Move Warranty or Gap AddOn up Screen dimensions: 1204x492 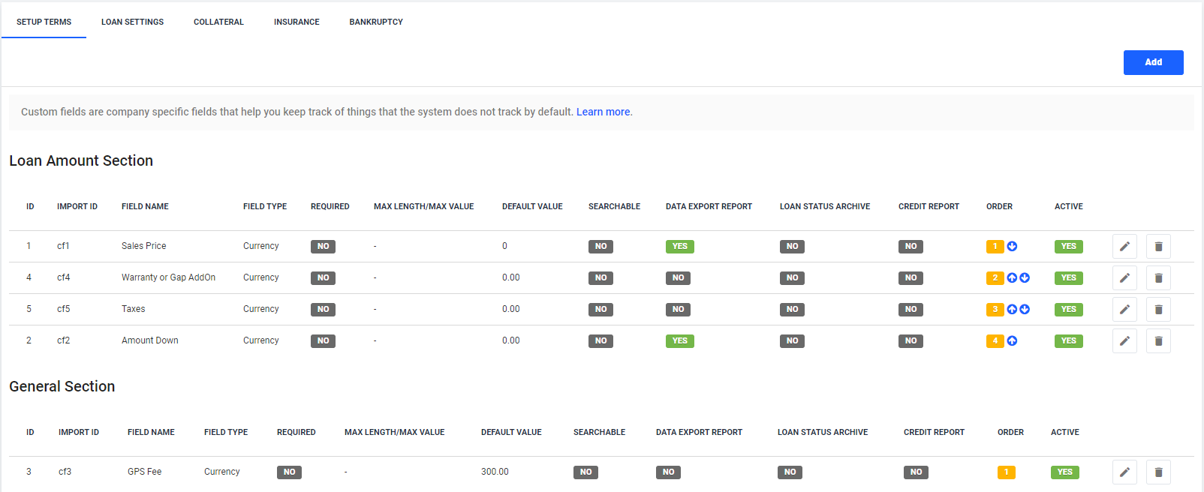coord(1012,277)
